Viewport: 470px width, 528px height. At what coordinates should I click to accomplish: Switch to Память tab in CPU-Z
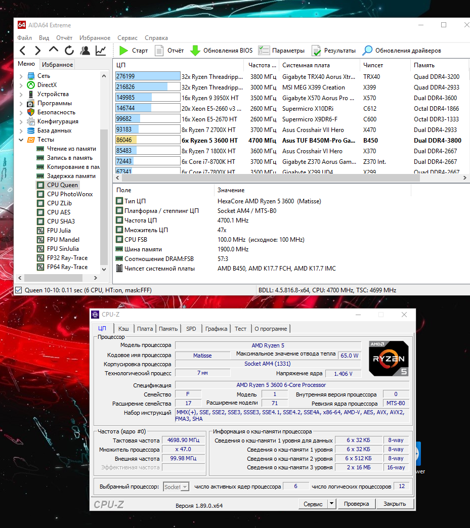(x=168, y=329)
